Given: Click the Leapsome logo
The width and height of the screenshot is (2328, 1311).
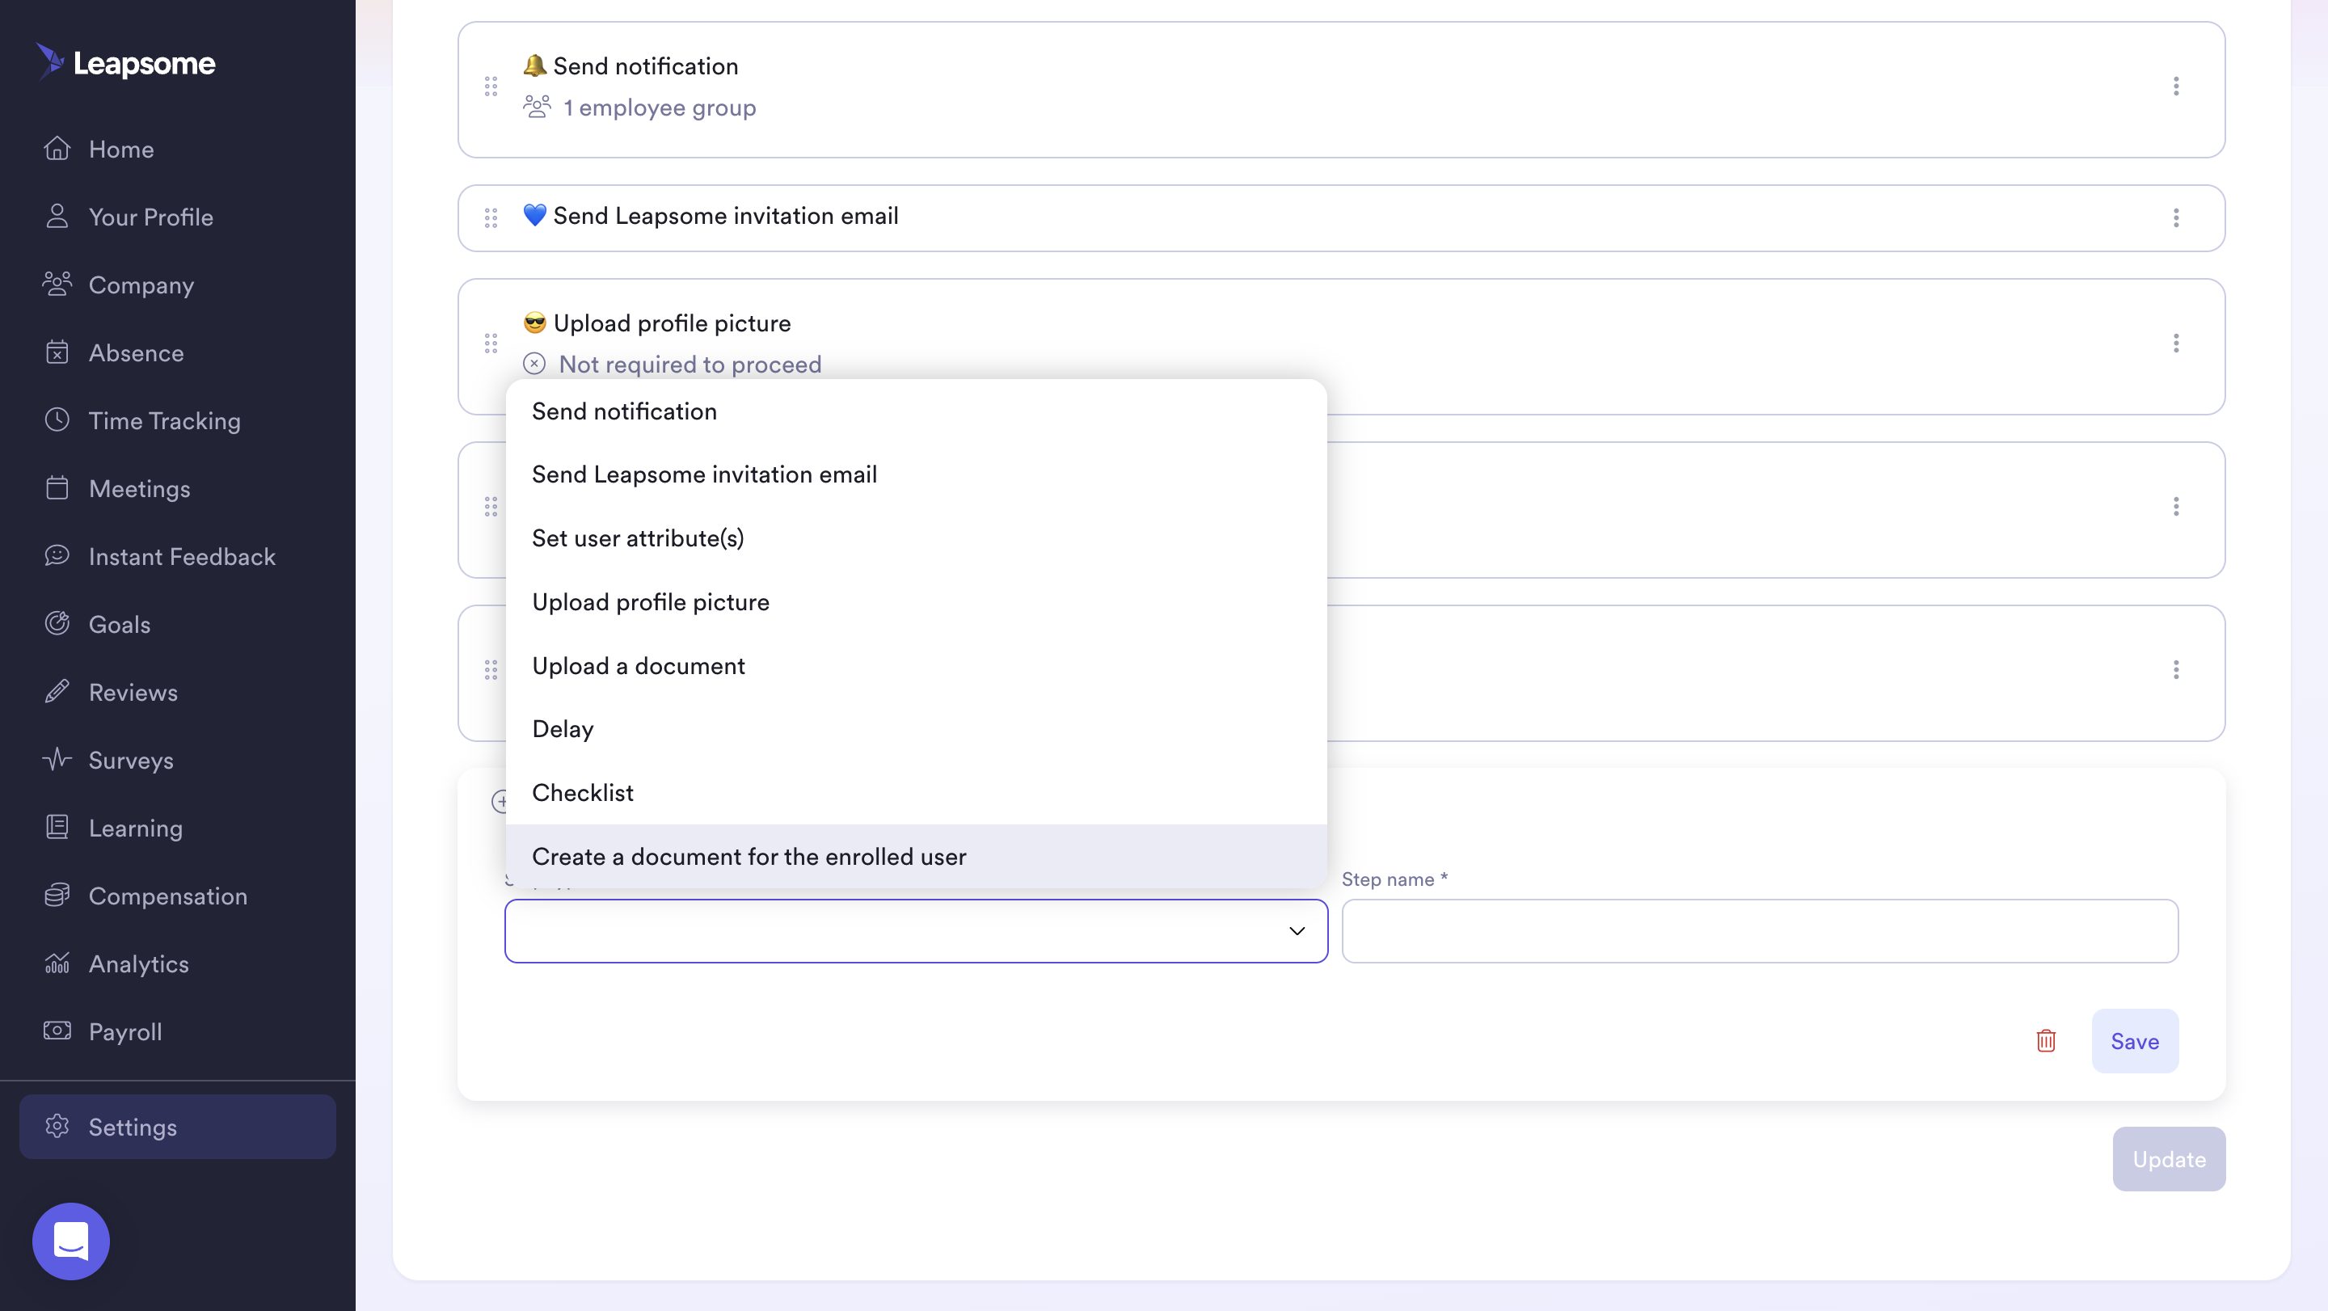Looking at the screenshot, I should pyautogui.click(x=125, y=62).
